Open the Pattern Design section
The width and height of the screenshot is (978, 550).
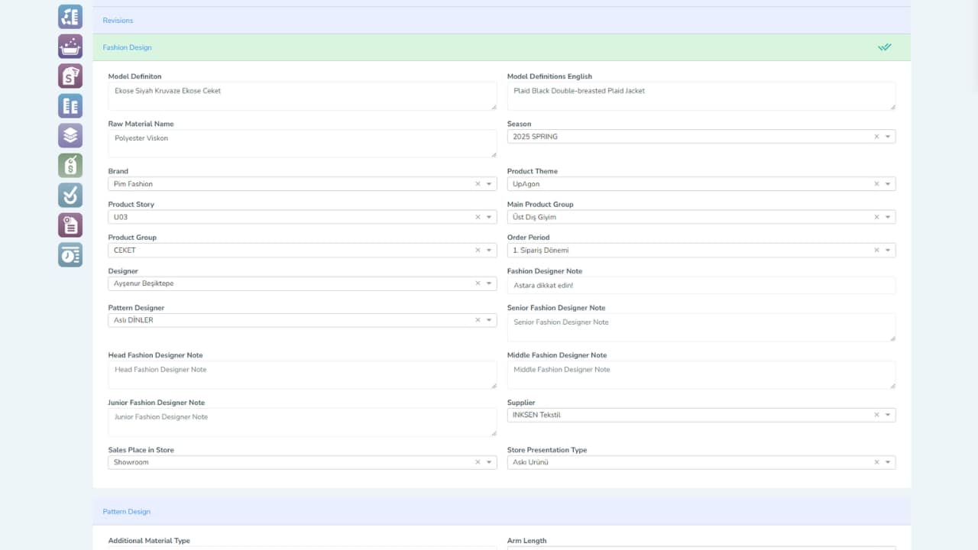[x=126, y=512]
